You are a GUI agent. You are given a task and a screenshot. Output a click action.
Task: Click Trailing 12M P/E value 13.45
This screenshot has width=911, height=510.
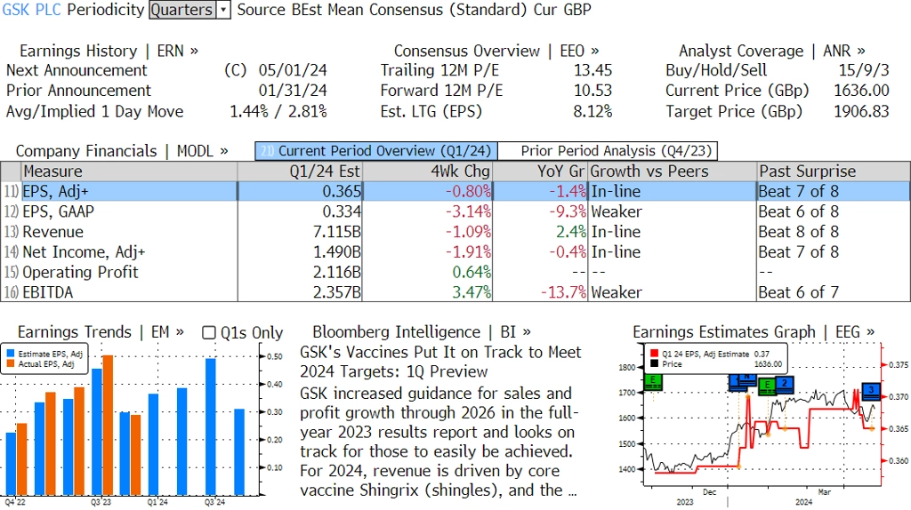pos(593,71)
